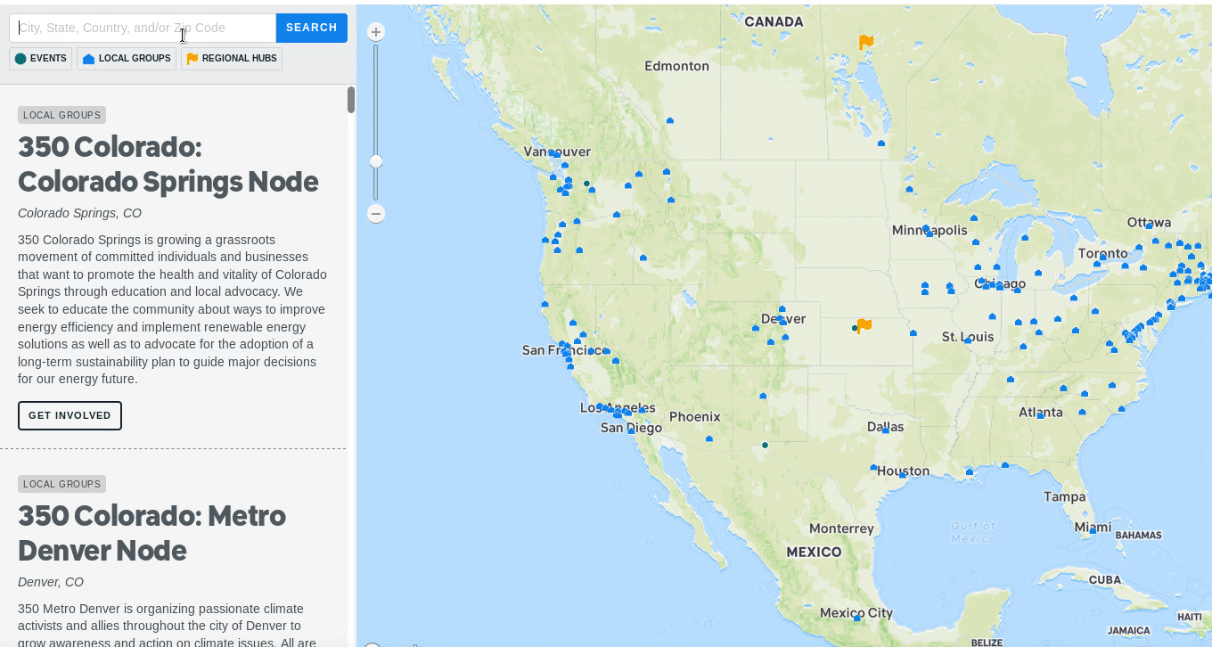Click the orange regional hub flag in Canada
Image resolution: width=1212 pixels, height=647 pixels.
coord(865,42)
